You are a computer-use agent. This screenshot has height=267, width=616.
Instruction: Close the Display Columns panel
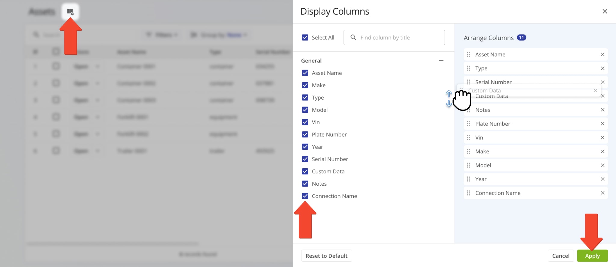(605, 11)
